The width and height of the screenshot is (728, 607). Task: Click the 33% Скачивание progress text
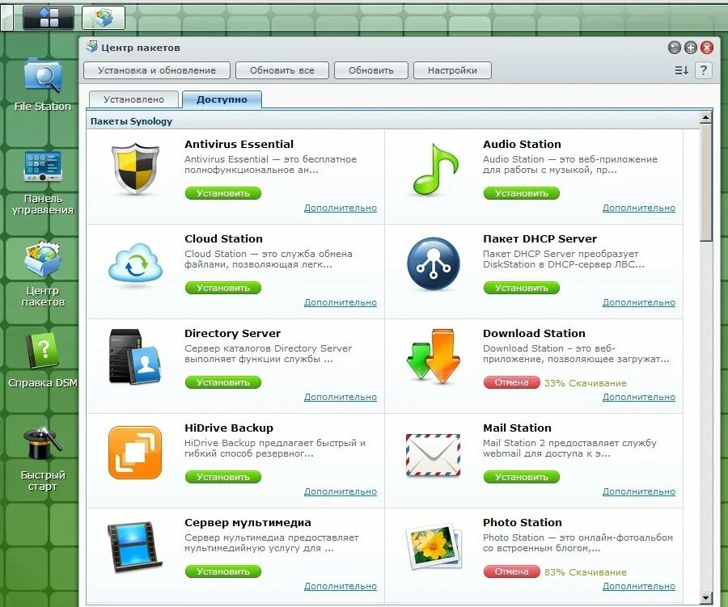point(586,383)
